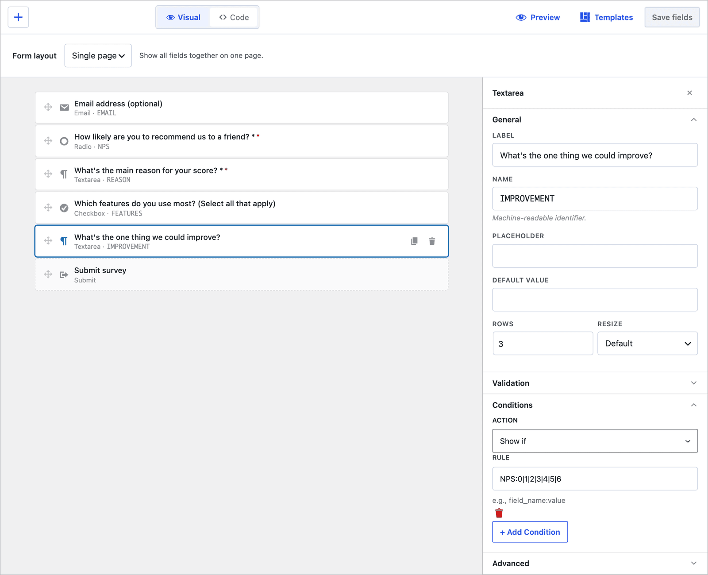
Task: Open the Single page layout dropdown
Action: coord(98,55)
